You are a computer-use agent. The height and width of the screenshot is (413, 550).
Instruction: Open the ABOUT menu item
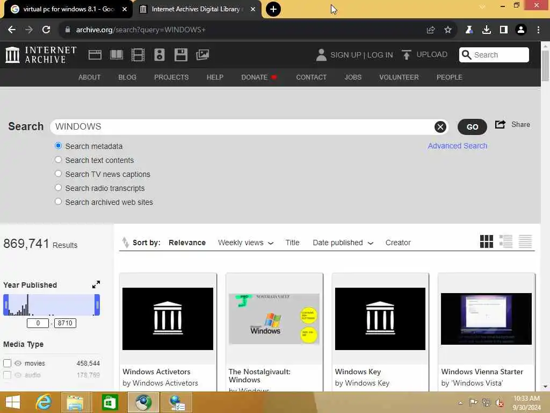click(x=90, y=77)
